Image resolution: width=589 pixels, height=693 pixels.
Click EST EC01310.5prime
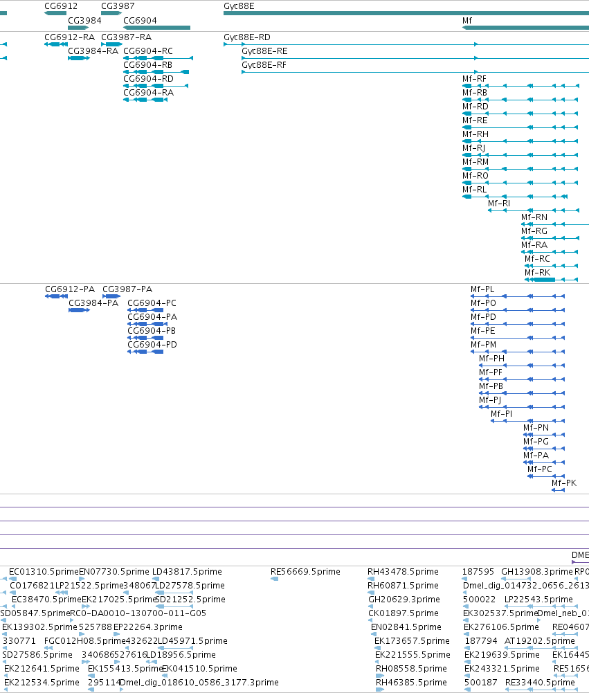[44, 571]
